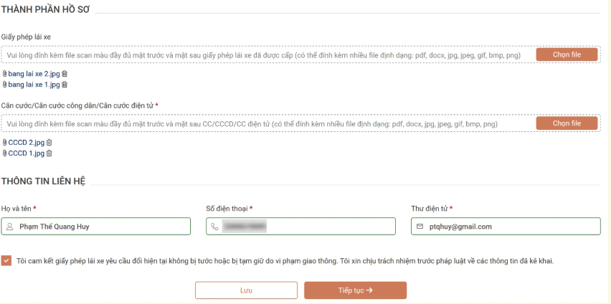
Task: Open the CCCD 2.jpg file link
Action: click(x=27, y=143)
